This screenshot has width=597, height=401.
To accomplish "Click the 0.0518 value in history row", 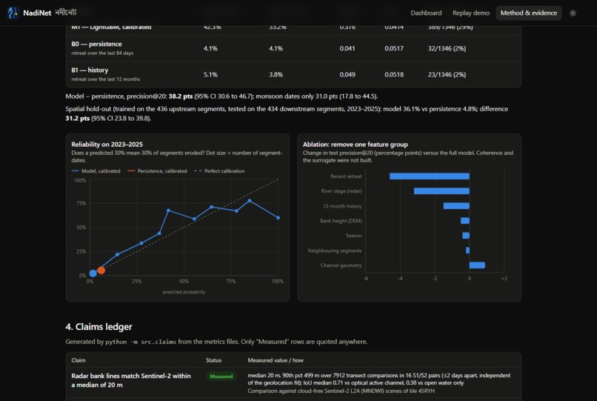I will (x=394, y=75).
